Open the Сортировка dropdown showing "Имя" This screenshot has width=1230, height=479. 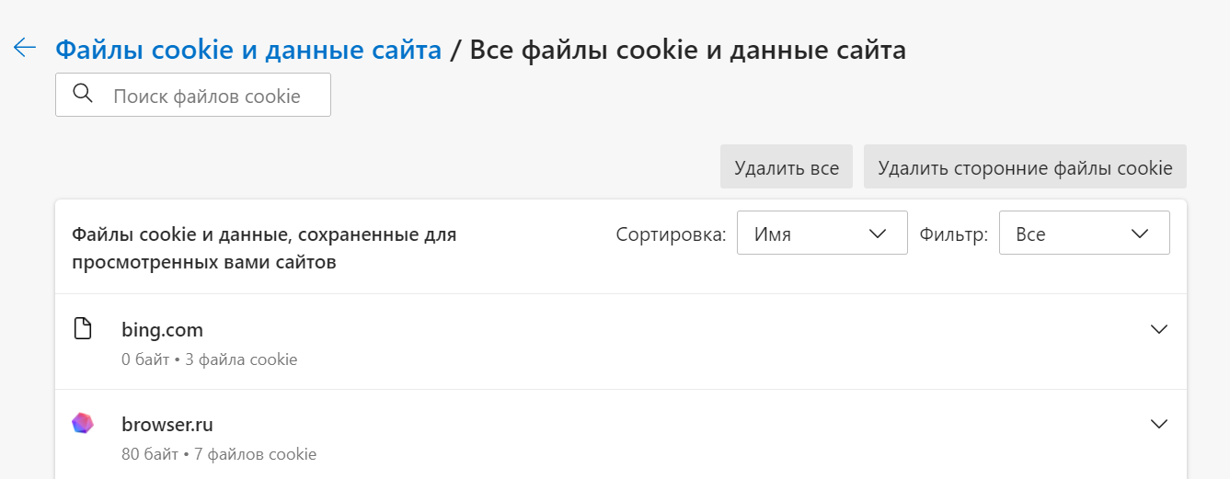point(822,234)
